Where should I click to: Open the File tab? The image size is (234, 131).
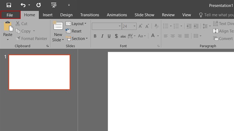[10, 15]
